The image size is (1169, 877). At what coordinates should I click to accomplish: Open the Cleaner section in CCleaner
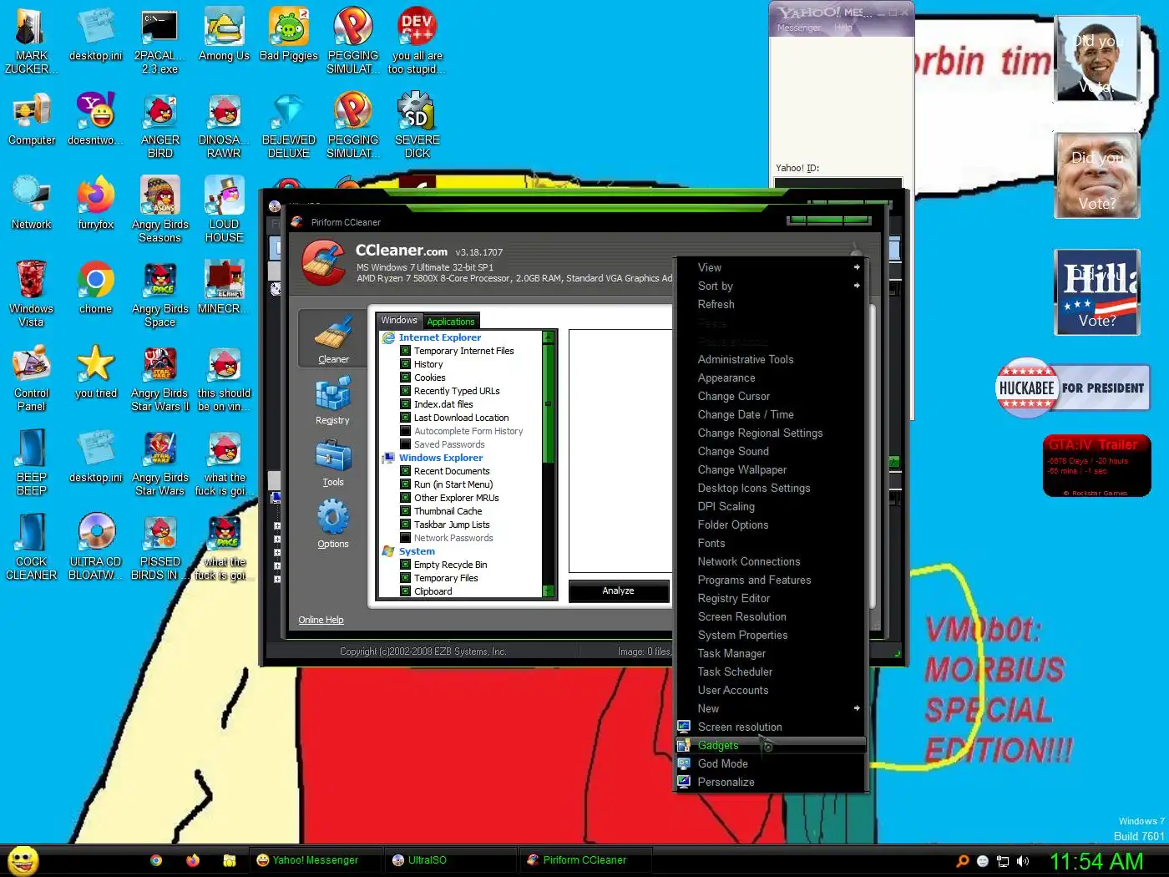[333, 338]
